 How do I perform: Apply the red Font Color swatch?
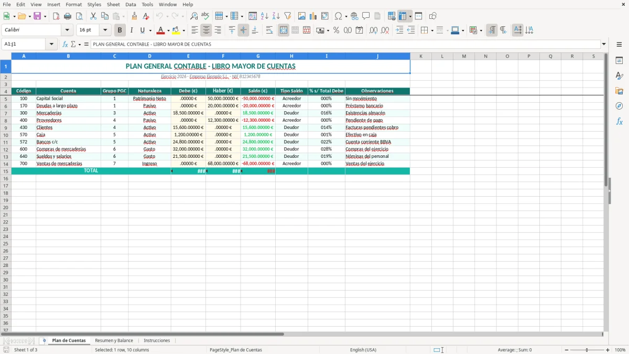pyautogui.click(x=161, y=30)
